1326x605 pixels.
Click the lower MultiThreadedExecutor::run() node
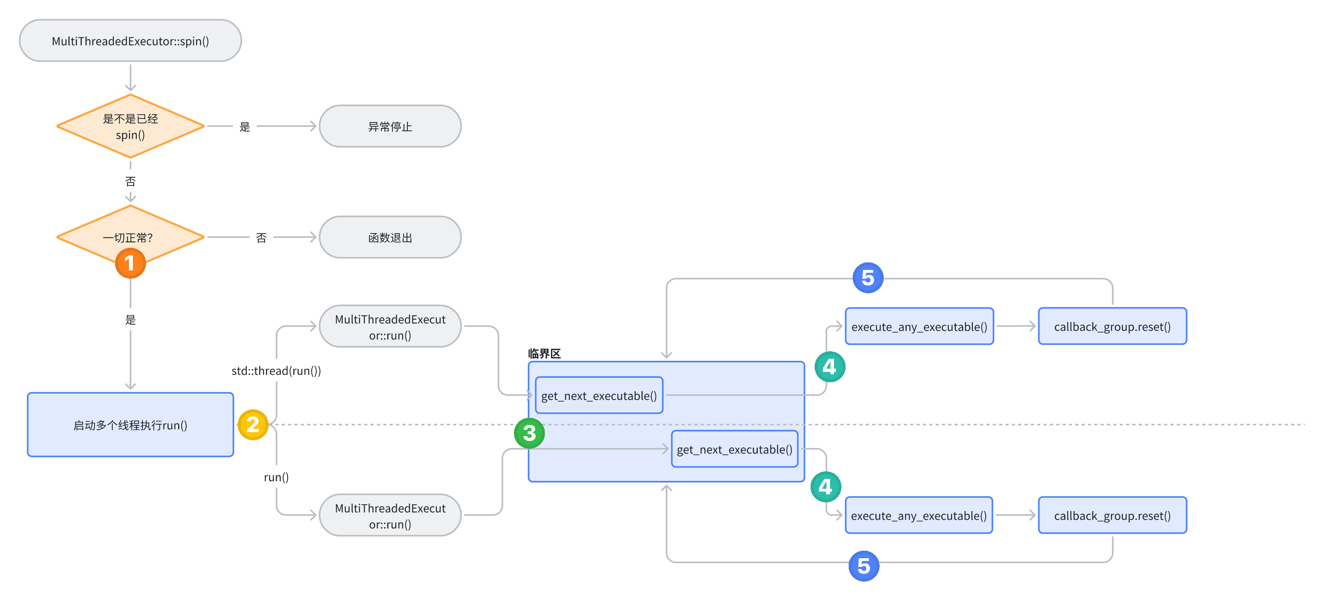pyautogui.click(x=390, y=515)
